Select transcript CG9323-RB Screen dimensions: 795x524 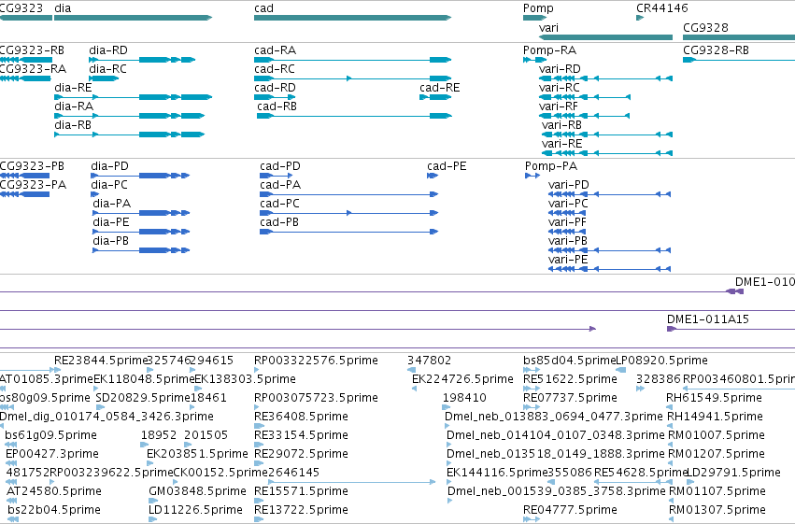pos(32,50)
